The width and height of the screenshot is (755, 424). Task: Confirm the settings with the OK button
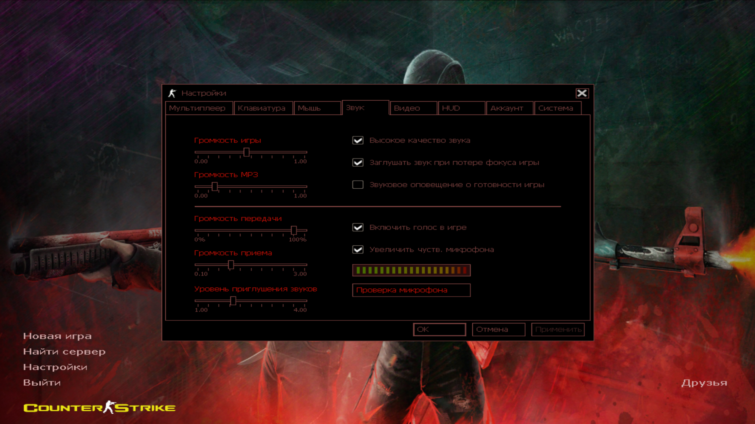point(439,329)
